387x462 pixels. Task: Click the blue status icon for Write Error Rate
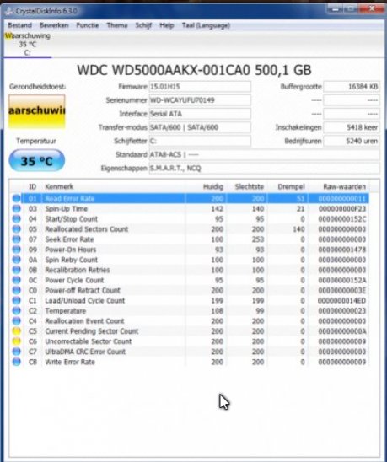[17, 362]
